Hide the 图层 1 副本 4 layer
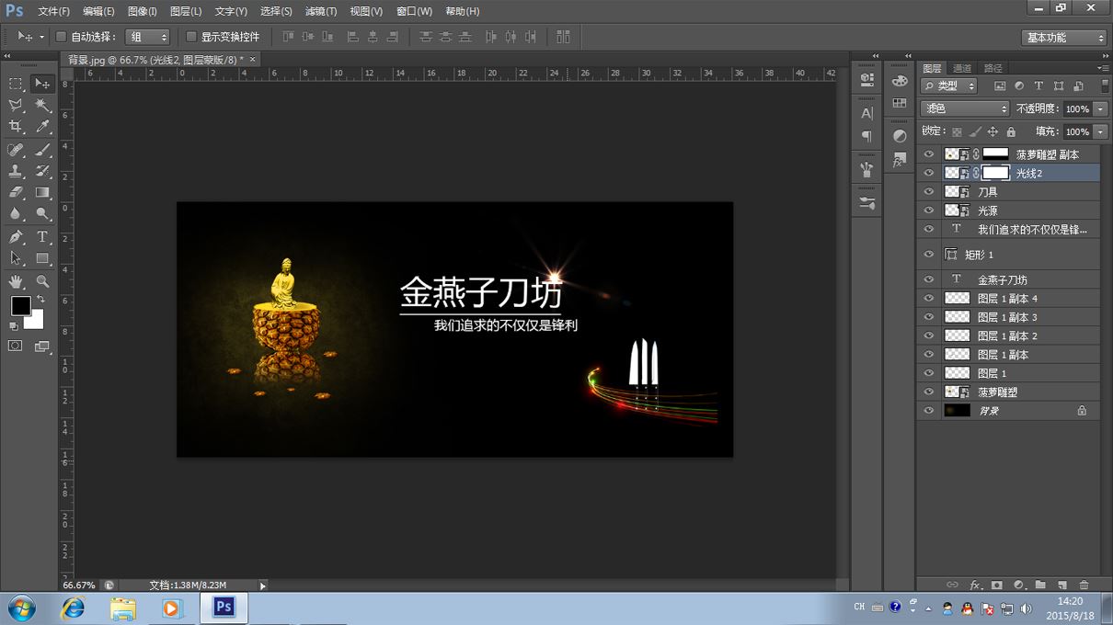 (x=928, y=298)
